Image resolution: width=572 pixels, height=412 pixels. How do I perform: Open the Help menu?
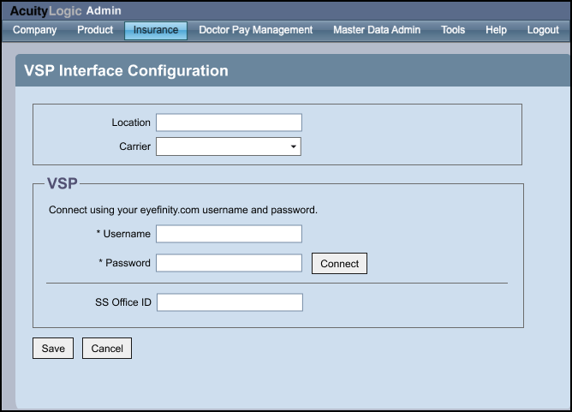click(x=496, y=30)
